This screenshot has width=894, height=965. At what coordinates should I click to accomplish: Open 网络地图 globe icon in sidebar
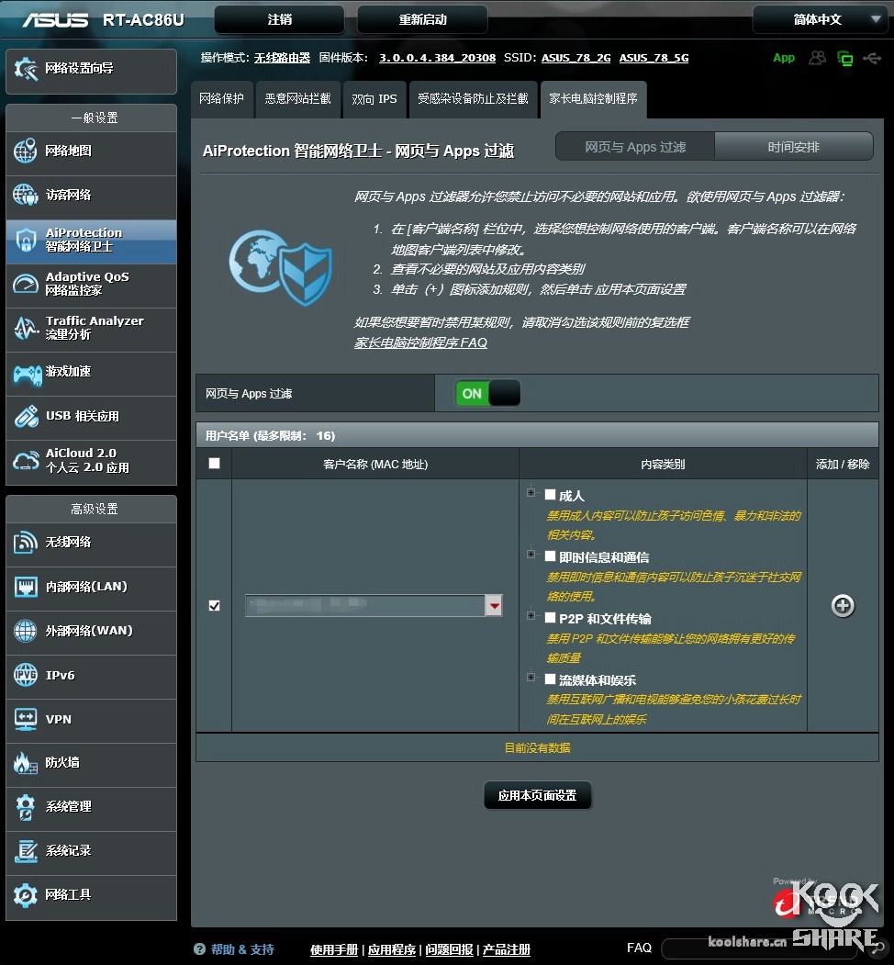25,151
